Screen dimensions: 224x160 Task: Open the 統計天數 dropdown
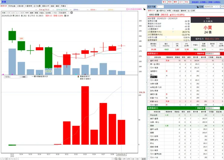point(160,7)
